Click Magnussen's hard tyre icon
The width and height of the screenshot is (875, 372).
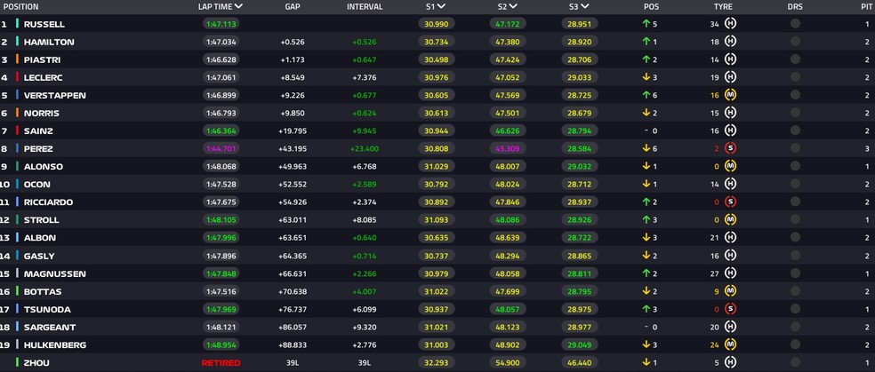[730, 273]
